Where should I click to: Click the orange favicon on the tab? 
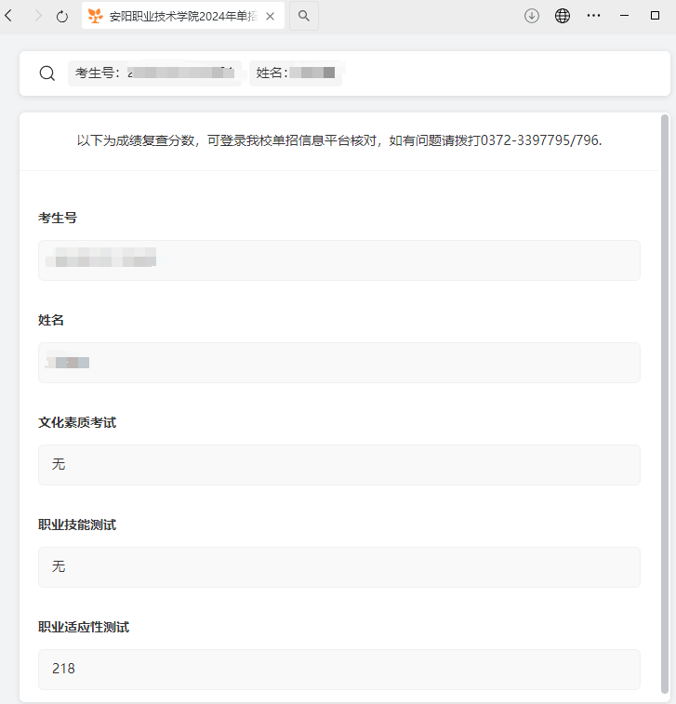click(x=95, y=16)
